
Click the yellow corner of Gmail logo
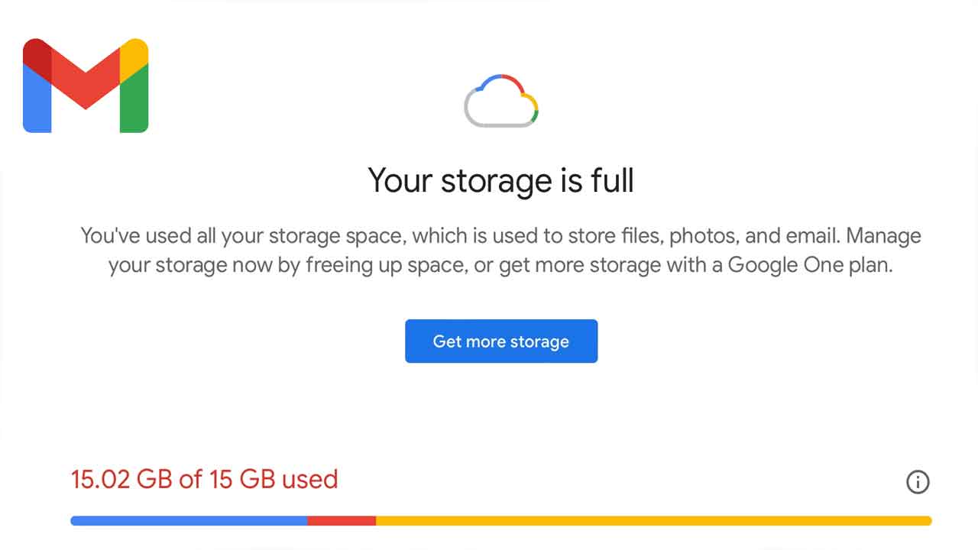click(x=136, y=52)
